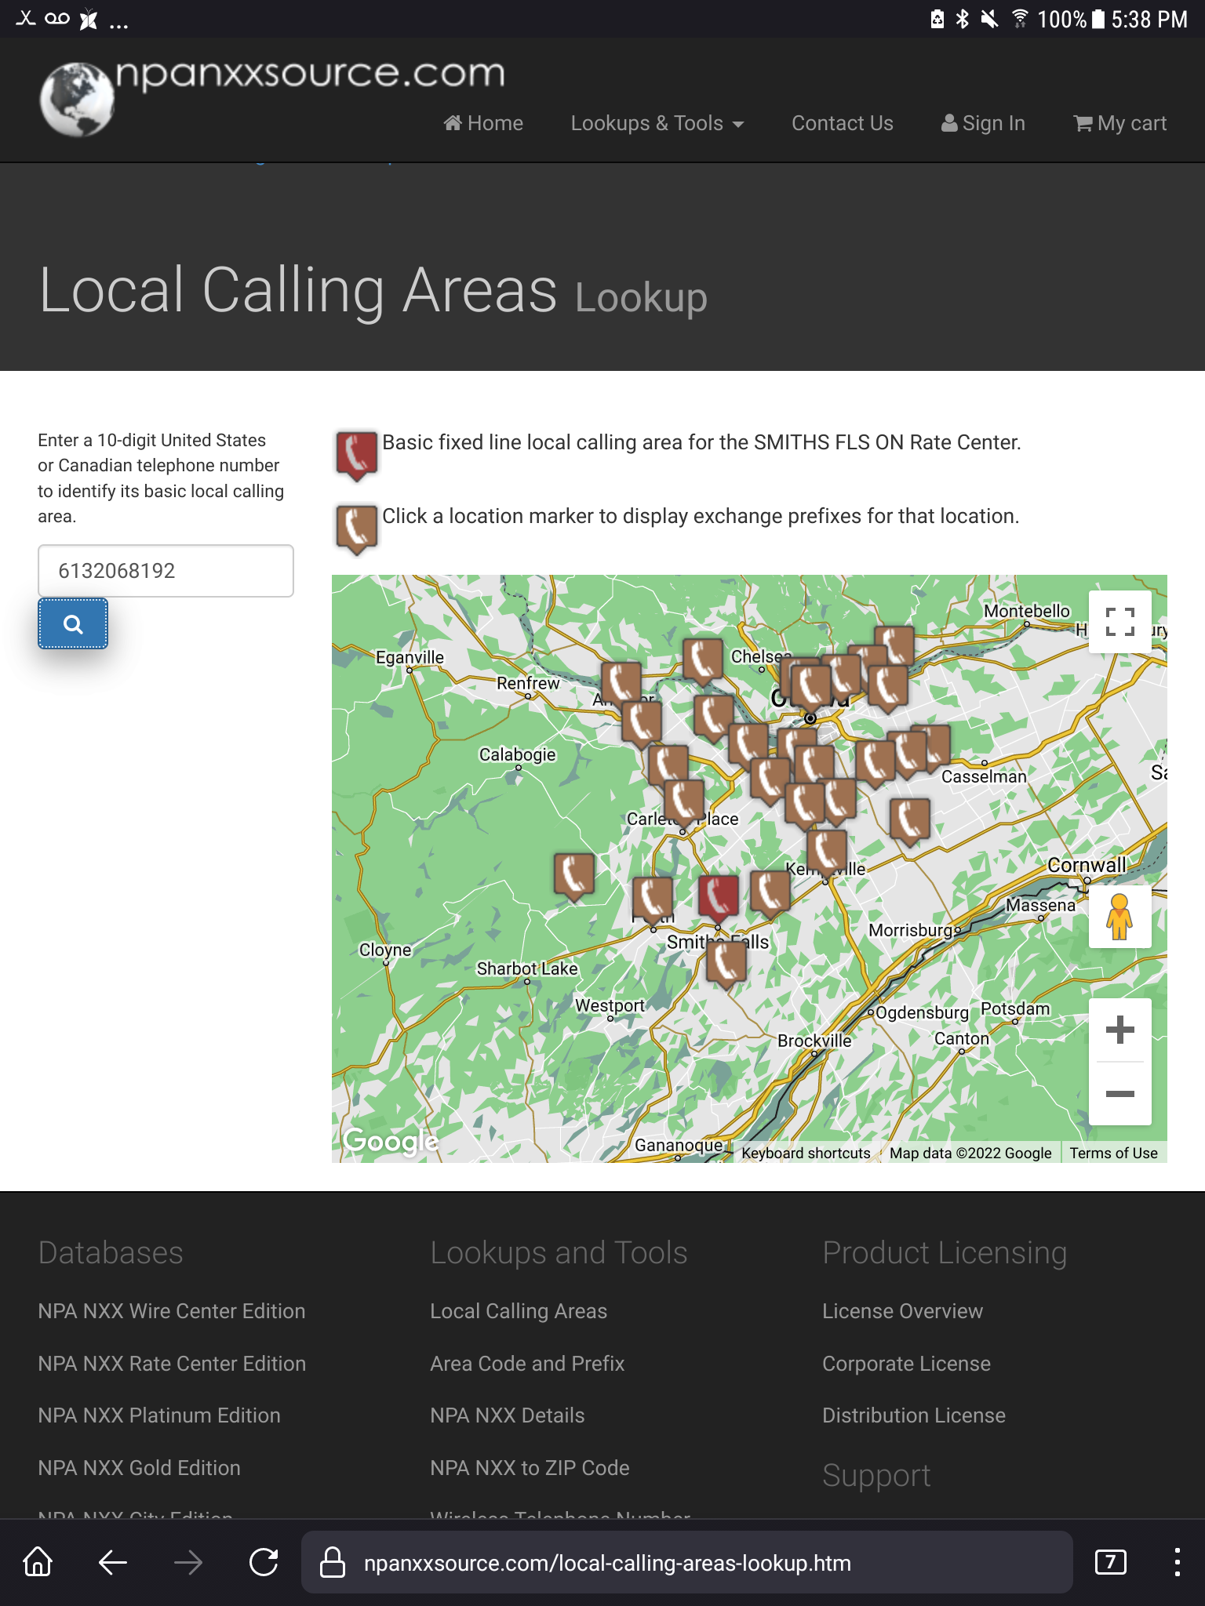Click the Sign In link
The image size is (1205, 1606).
tap(983, 123)
